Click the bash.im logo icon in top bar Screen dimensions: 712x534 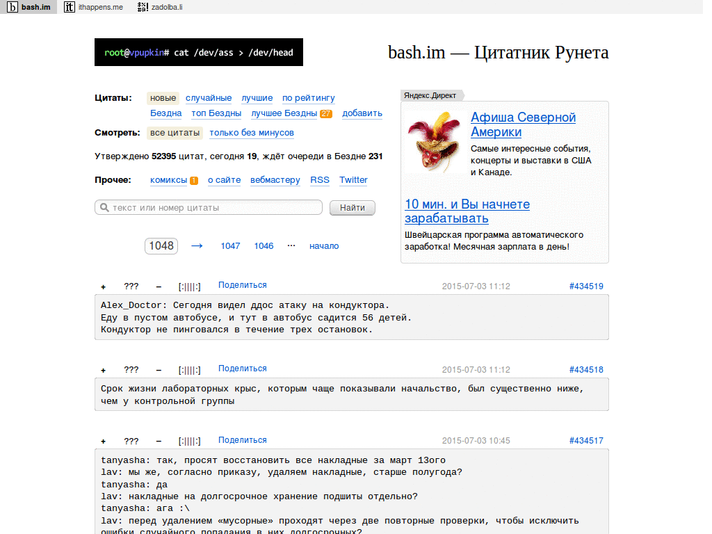(13, 7)
